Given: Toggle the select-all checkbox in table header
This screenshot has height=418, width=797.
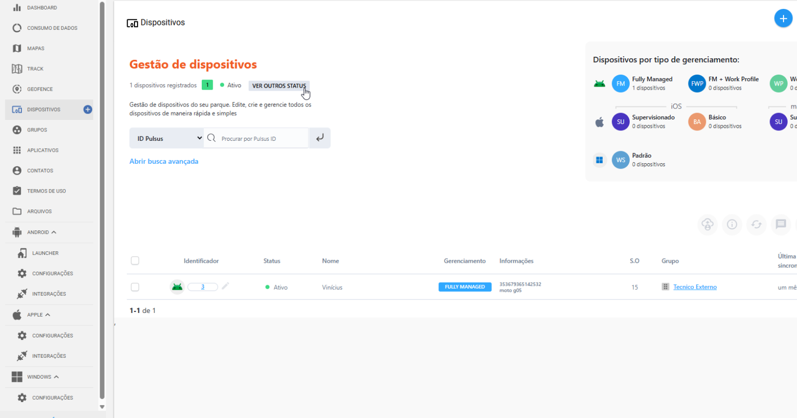Looking at the screenshot, I should tap(135, 261).
